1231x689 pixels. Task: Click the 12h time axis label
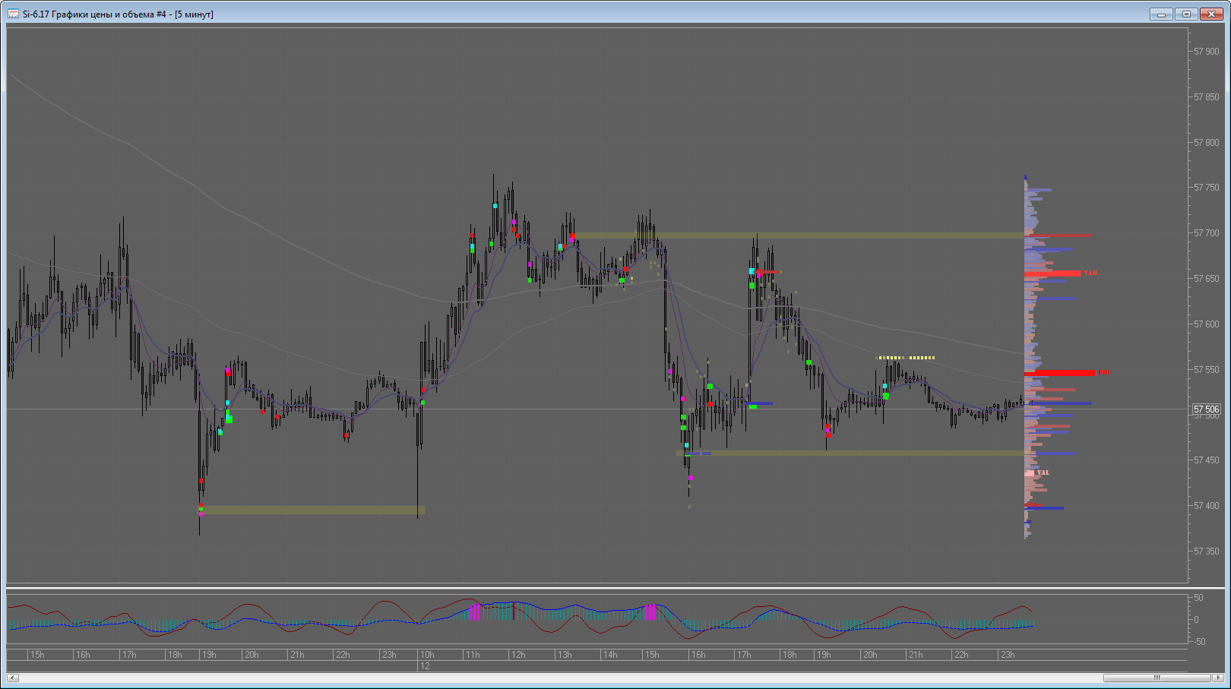(x=519, y=655)
